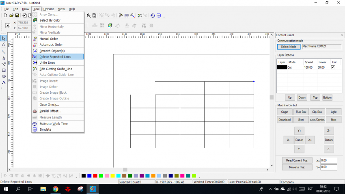
Task: Open the Options menu
Action: pos(49,9)
